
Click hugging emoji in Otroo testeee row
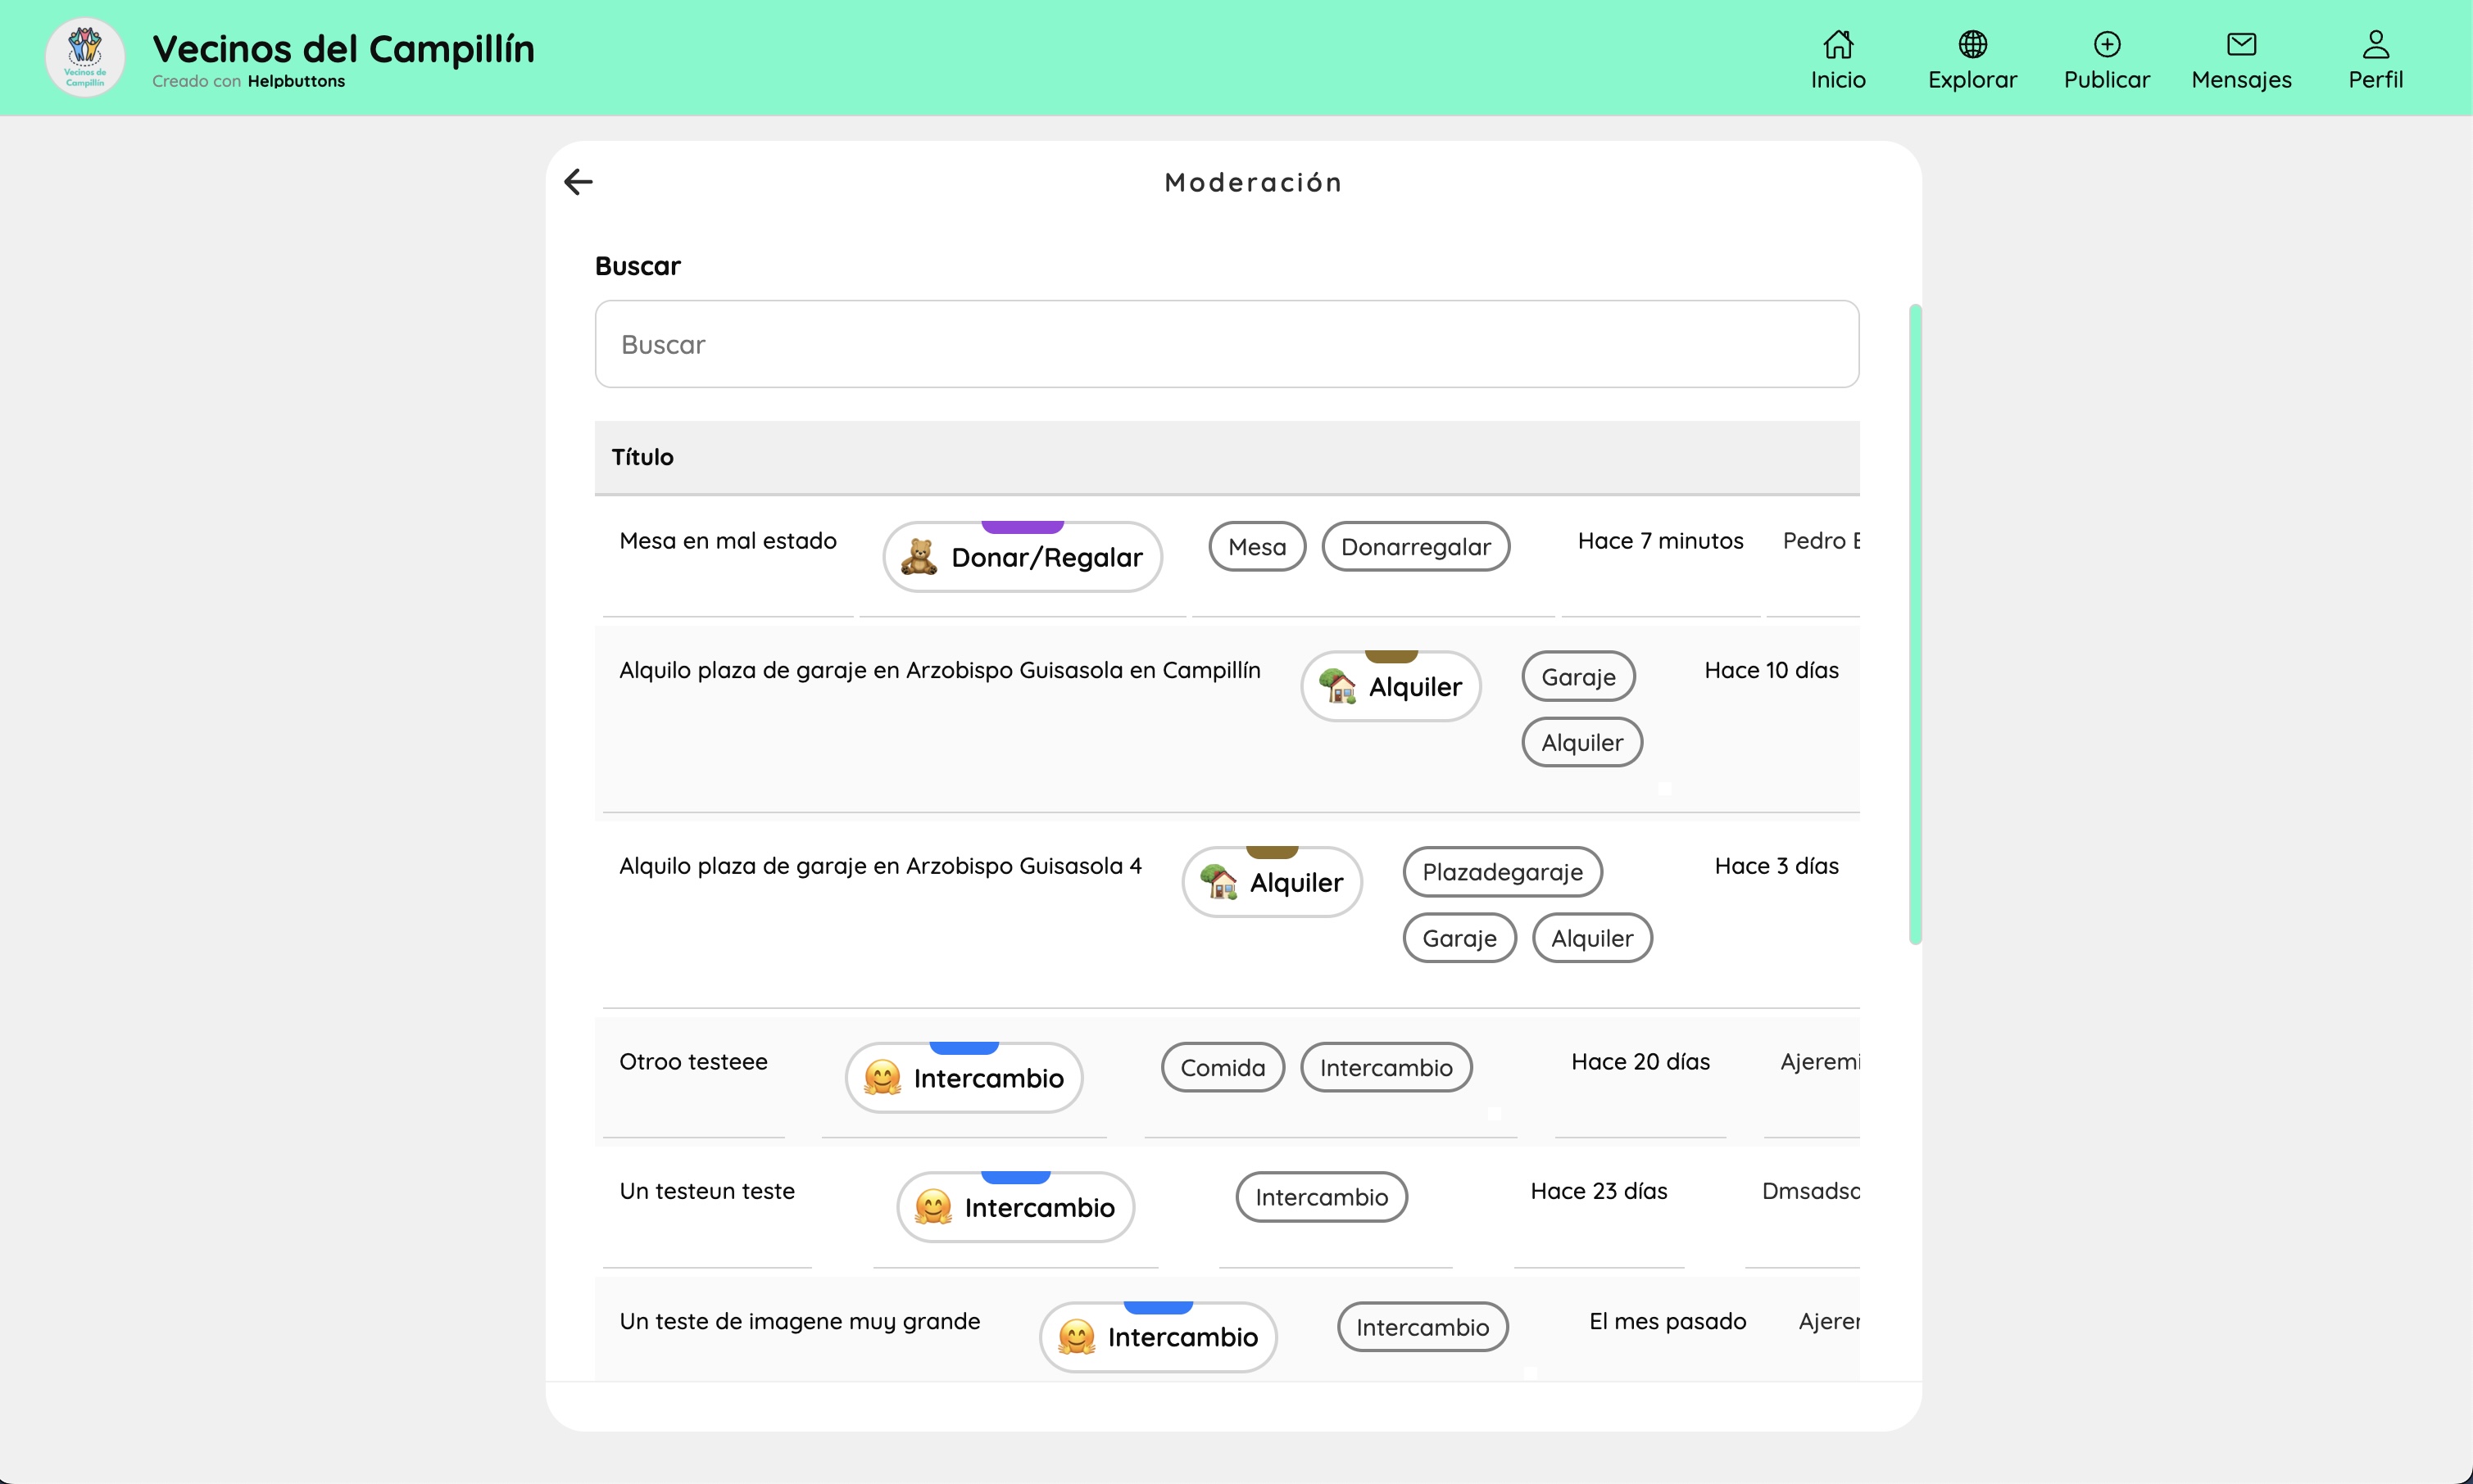[x=883, y=1078]
